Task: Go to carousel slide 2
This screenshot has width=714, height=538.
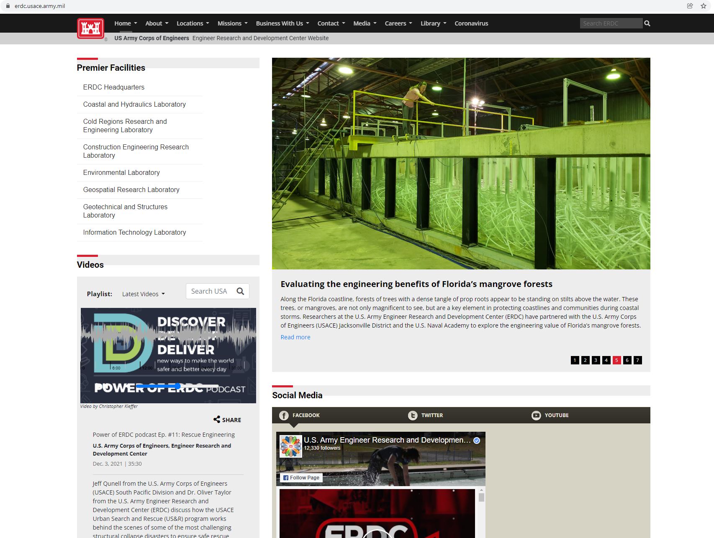Action: (586, 360)
